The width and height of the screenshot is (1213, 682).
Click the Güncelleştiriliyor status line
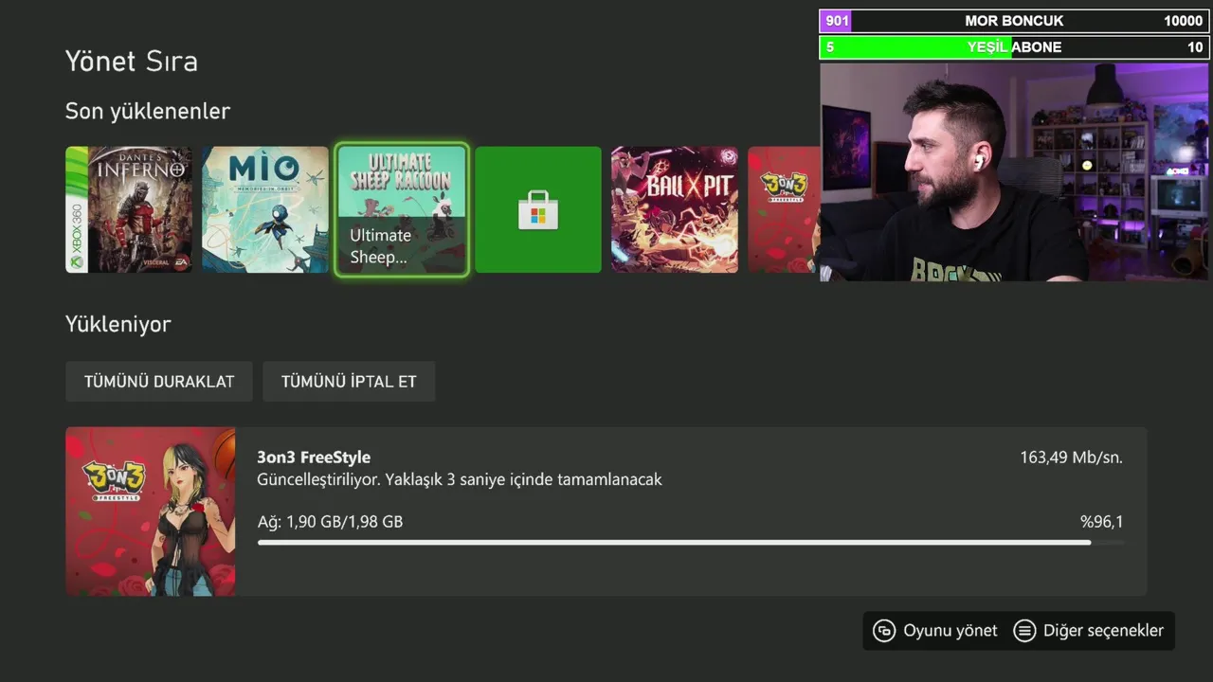click(x=460, y=479)
